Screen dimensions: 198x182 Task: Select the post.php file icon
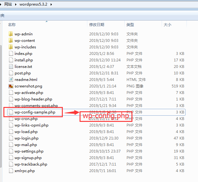point(11,73)
